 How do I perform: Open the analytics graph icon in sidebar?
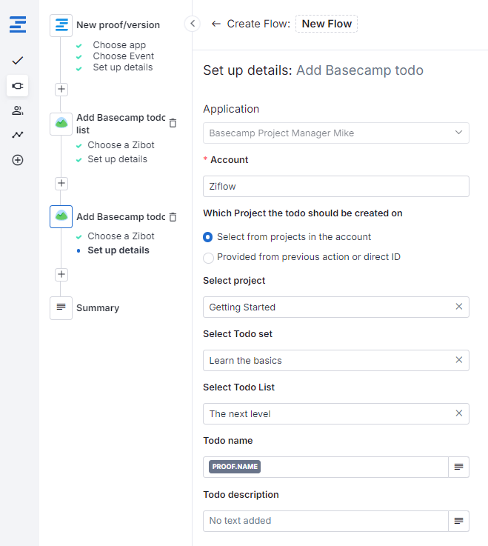click(x=18, y=135)
